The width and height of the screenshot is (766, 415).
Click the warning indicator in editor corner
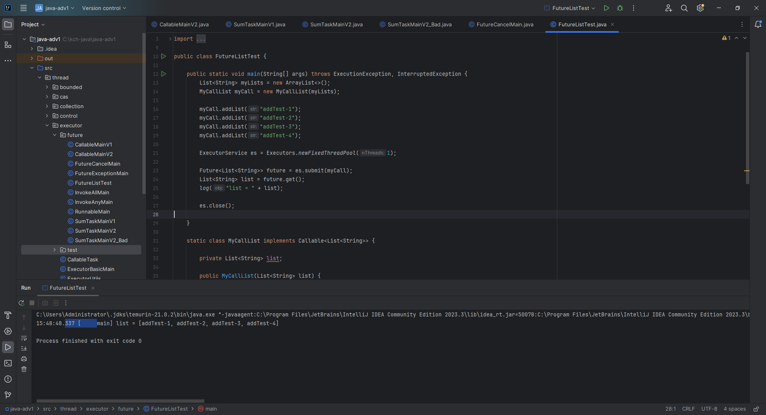click(x=726, y=38)
